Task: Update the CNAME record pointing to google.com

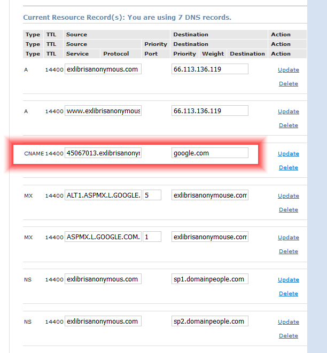Action: pyautogui.click(x=289, y=154)
